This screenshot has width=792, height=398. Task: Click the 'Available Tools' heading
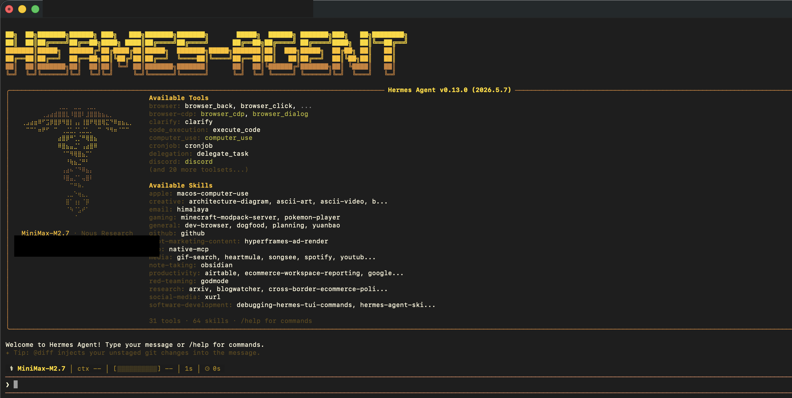click(x=179, y=98)
